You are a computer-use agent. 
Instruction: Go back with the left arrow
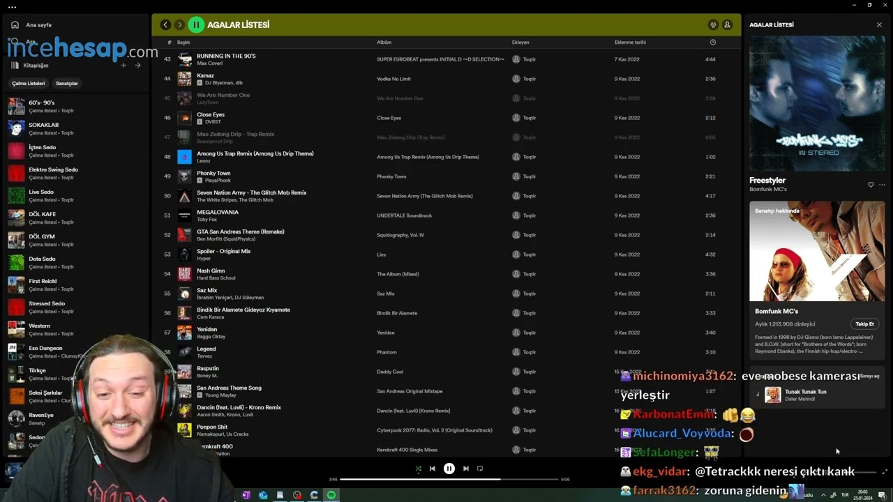[165, 24]
